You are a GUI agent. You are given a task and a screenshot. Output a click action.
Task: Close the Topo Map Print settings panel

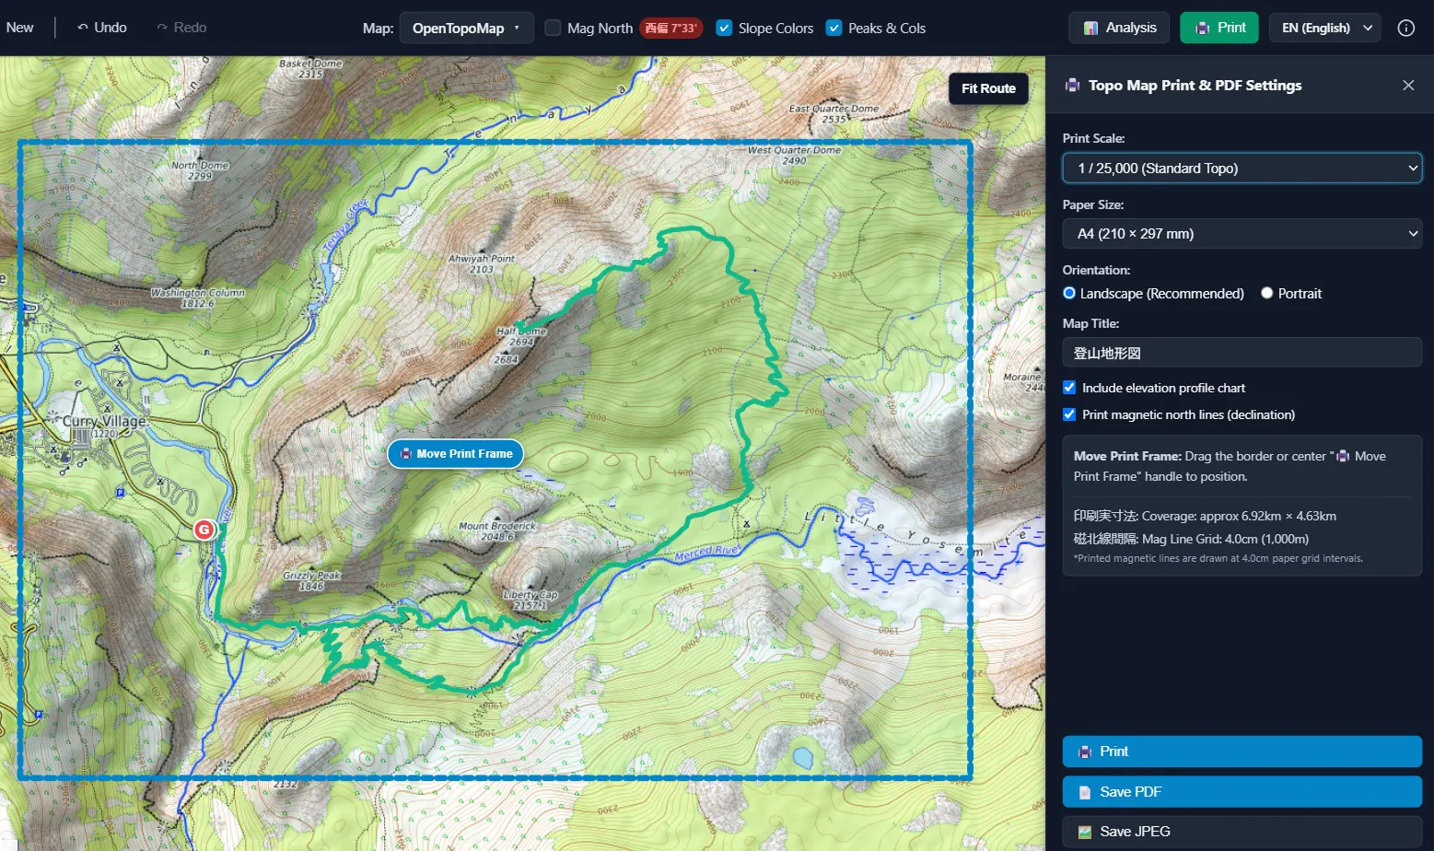click(x=1407, y=86)
